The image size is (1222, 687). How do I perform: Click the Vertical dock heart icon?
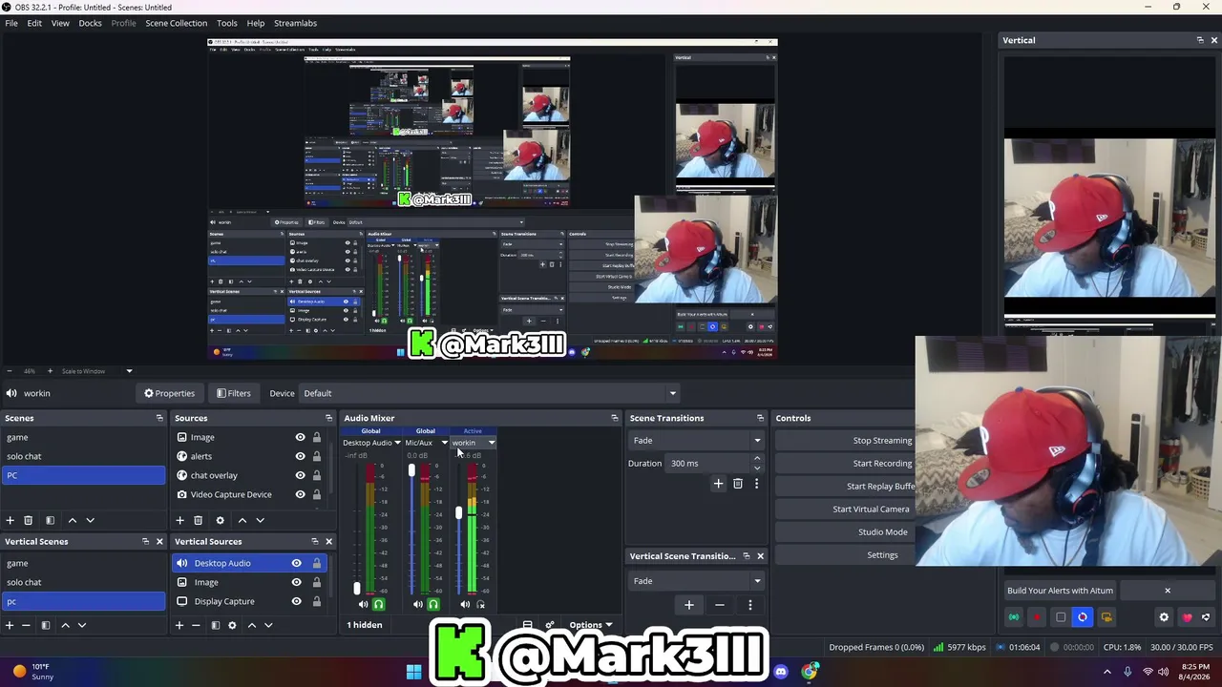pyautogui.click(x=1187, y=617)
